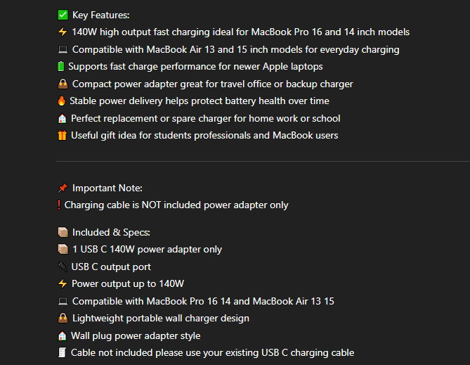The height and width of the screenshot is (365, 470).
Task: Click the lightning bolt beside Power output up to 140W
Action: click(x=62, y=284)
